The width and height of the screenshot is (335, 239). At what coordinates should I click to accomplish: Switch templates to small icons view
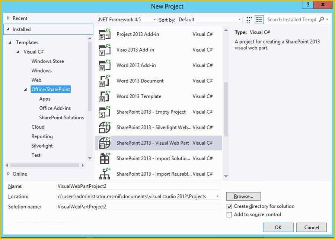[x=249, y=20]
